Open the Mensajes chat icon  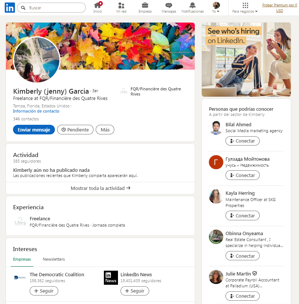pyautogui.click(x=169, y=5)
